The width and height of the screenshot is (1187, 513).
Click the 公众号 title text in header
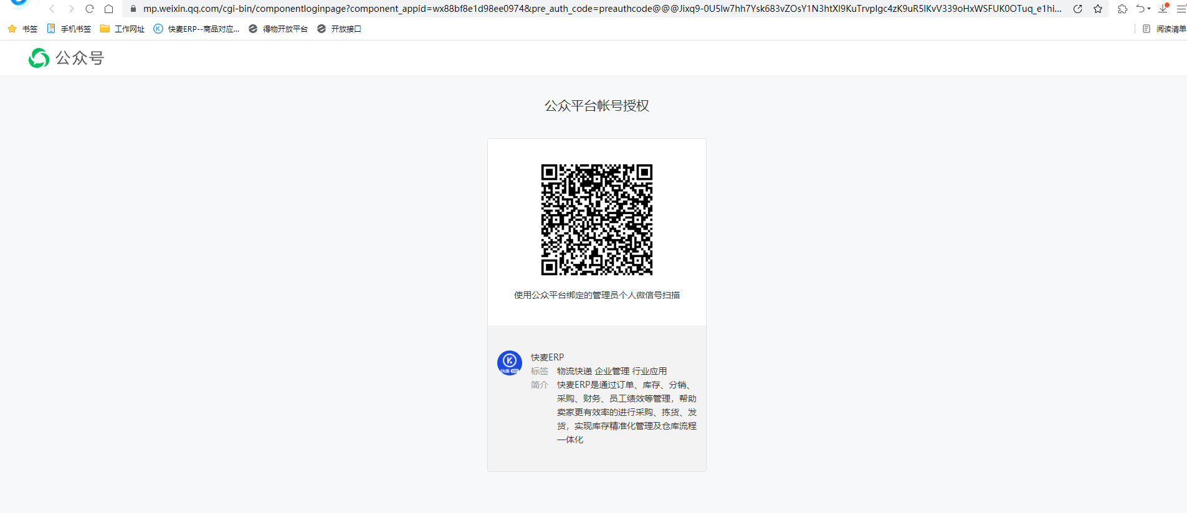[x=80, y=58]
